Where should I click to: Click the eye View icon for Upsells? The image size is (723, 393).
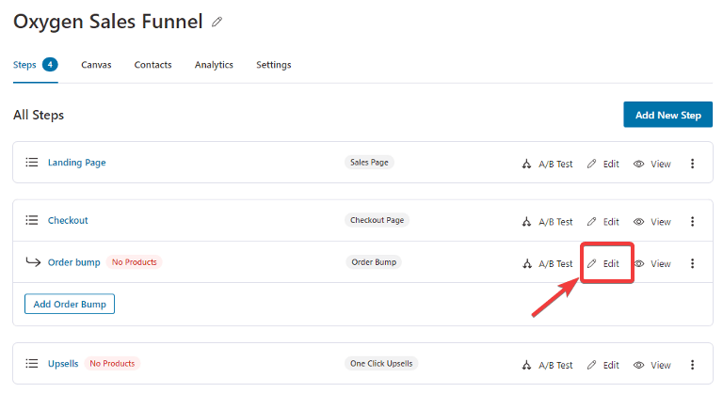click(x=638, y=365)
